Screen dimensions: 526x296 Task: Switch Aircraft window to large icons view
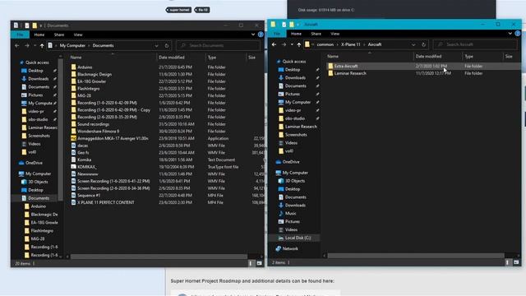click(x=516, y=262)
